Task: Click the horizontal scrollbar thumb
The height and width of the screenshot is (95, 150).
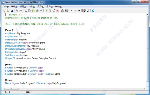Action: [11, 89]
